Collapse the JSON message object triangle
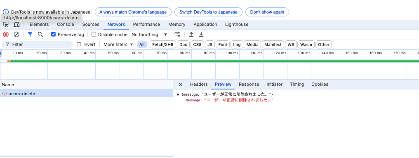This screenshot has height=158, width=419. coord(178,95)
